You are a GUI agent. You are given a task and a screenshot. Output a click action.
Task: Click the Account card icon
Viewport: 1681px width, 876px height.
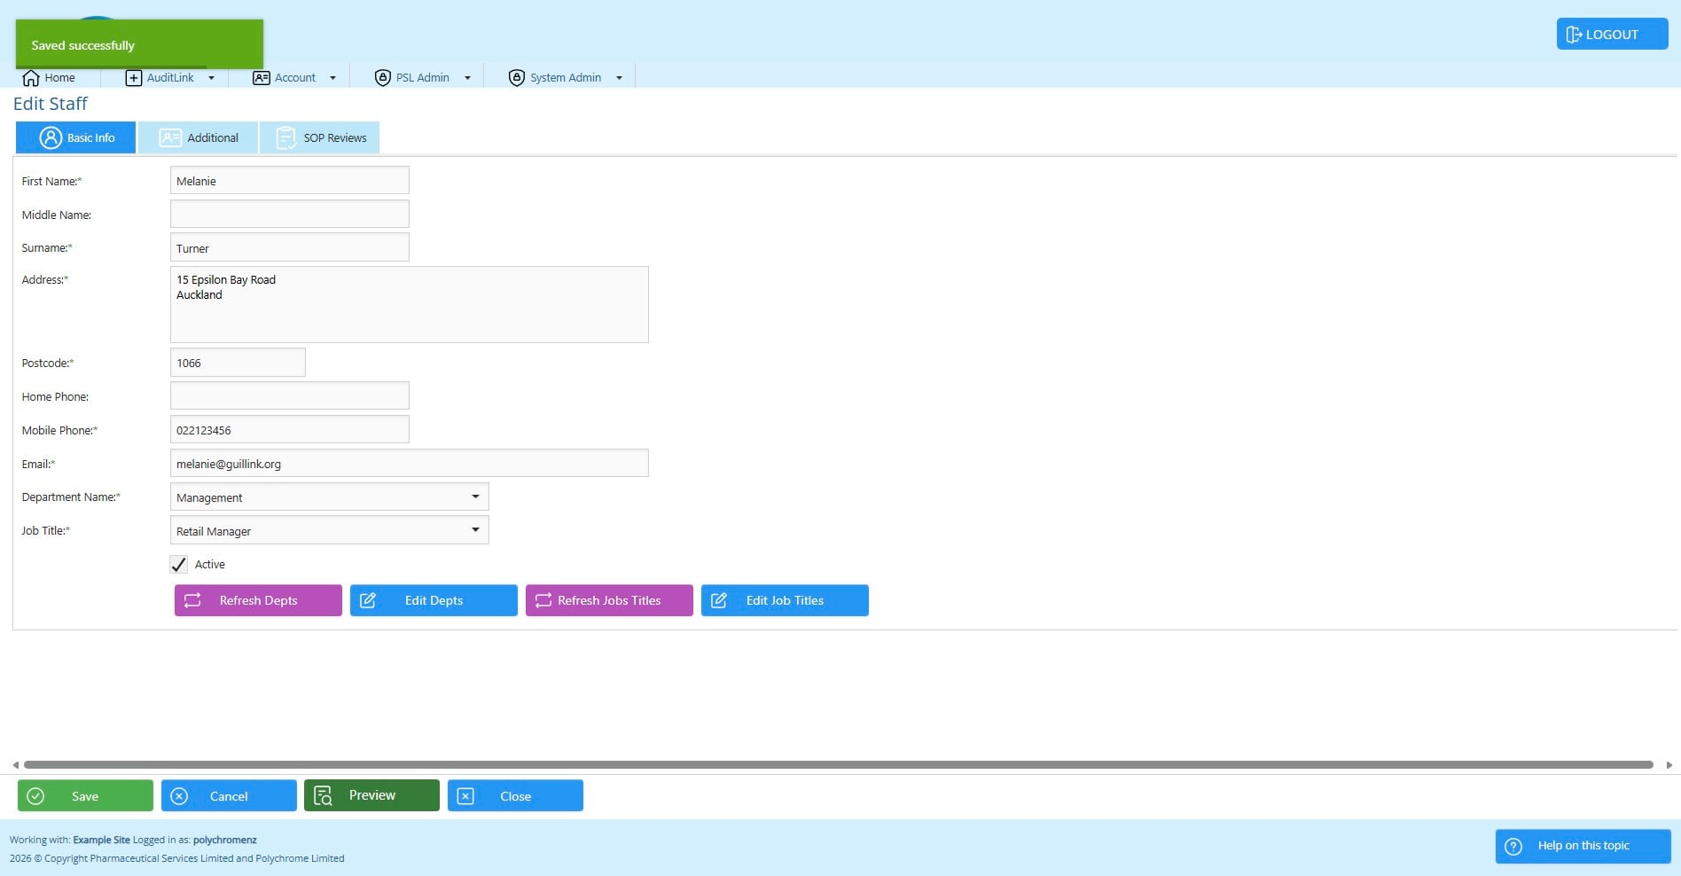(261, 78)
